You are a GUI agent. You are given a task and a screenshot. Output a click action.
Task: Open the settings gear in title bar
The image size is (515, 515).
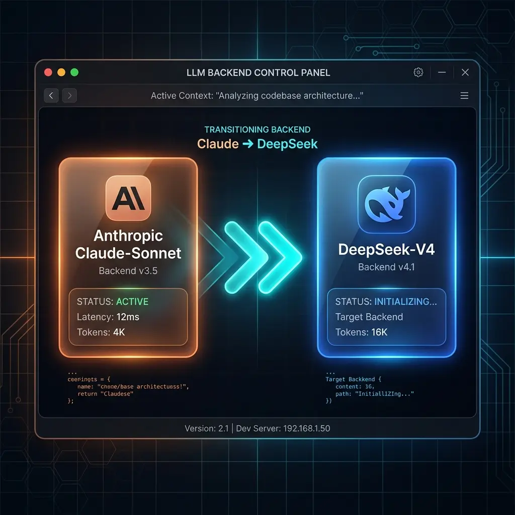pos(418,72)
